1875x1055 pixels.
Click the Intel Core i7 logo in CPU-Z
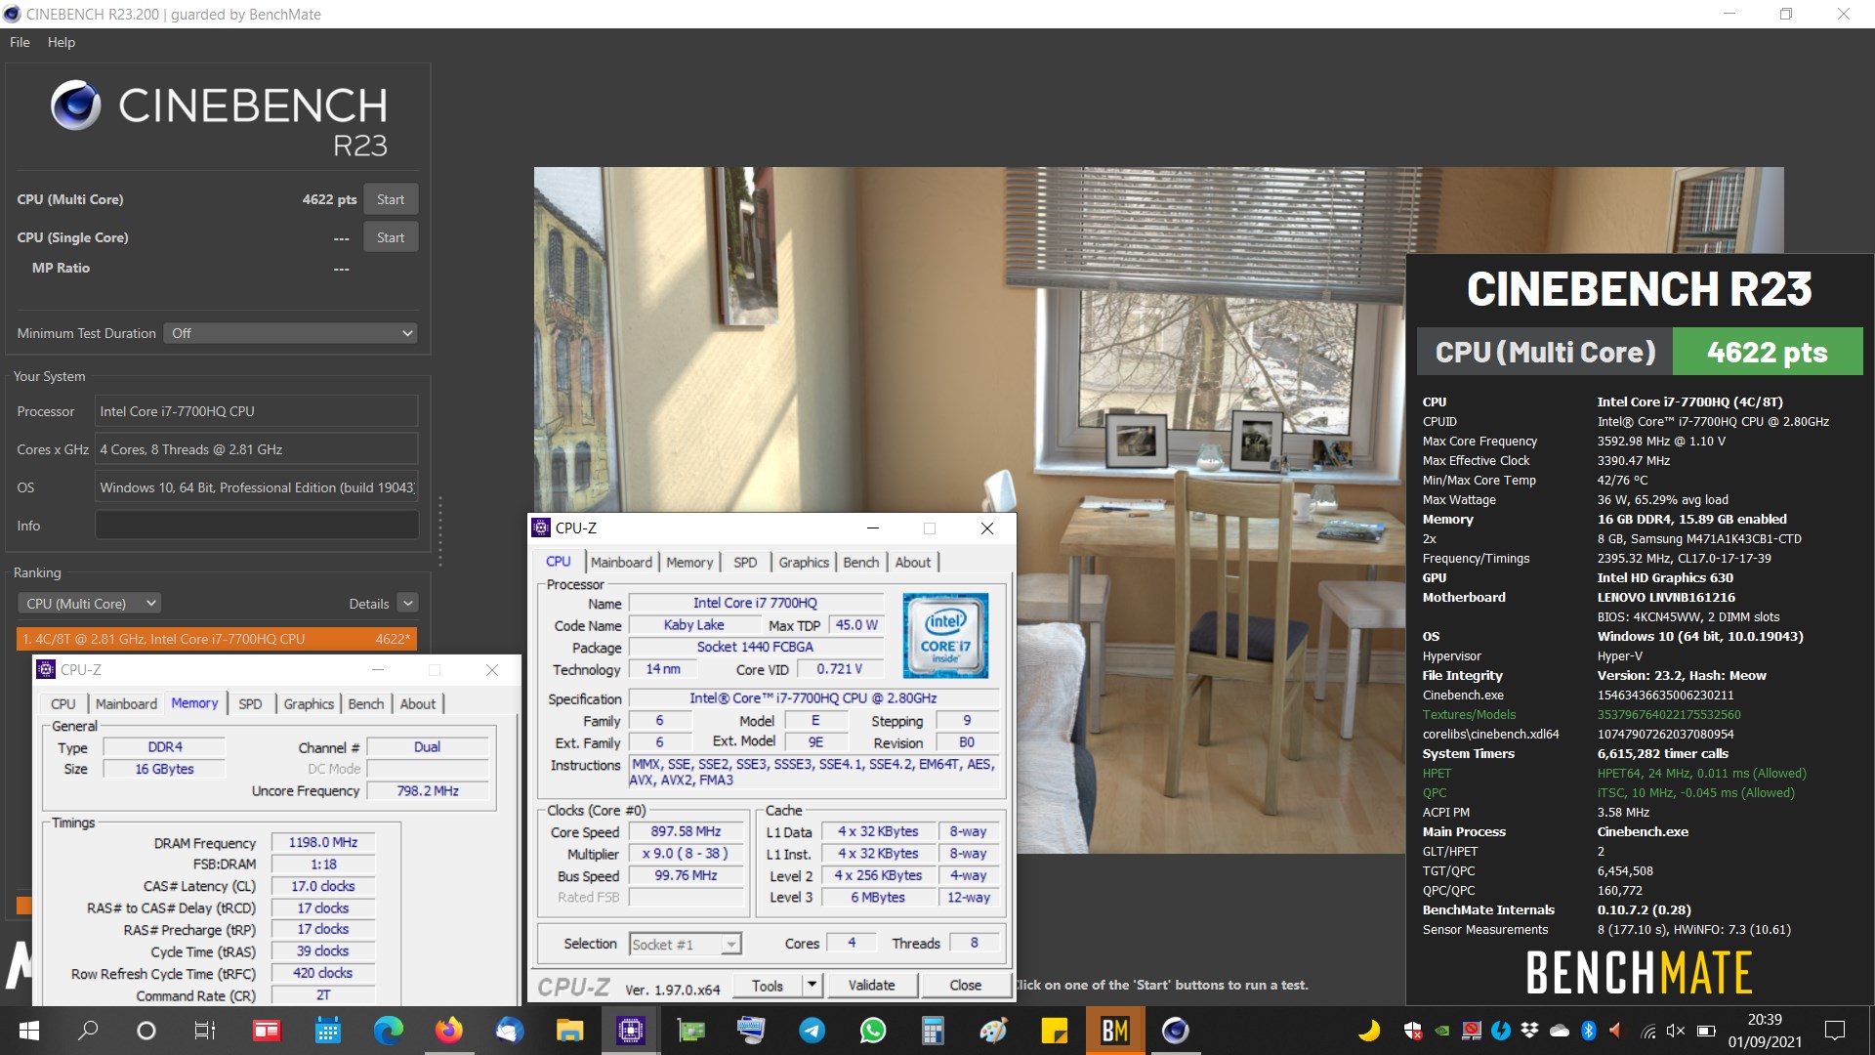[945, 636]
